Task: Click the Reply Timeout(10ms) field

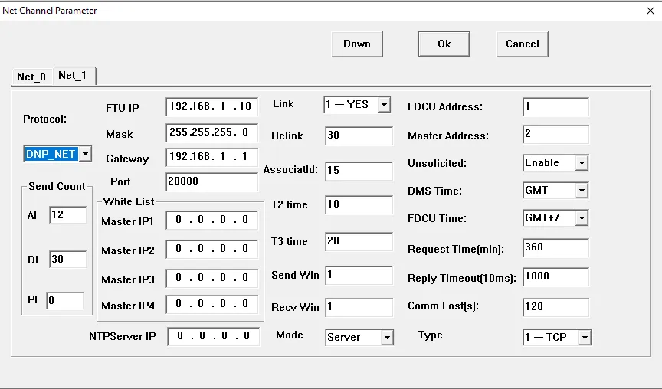Action: [555, 276]
